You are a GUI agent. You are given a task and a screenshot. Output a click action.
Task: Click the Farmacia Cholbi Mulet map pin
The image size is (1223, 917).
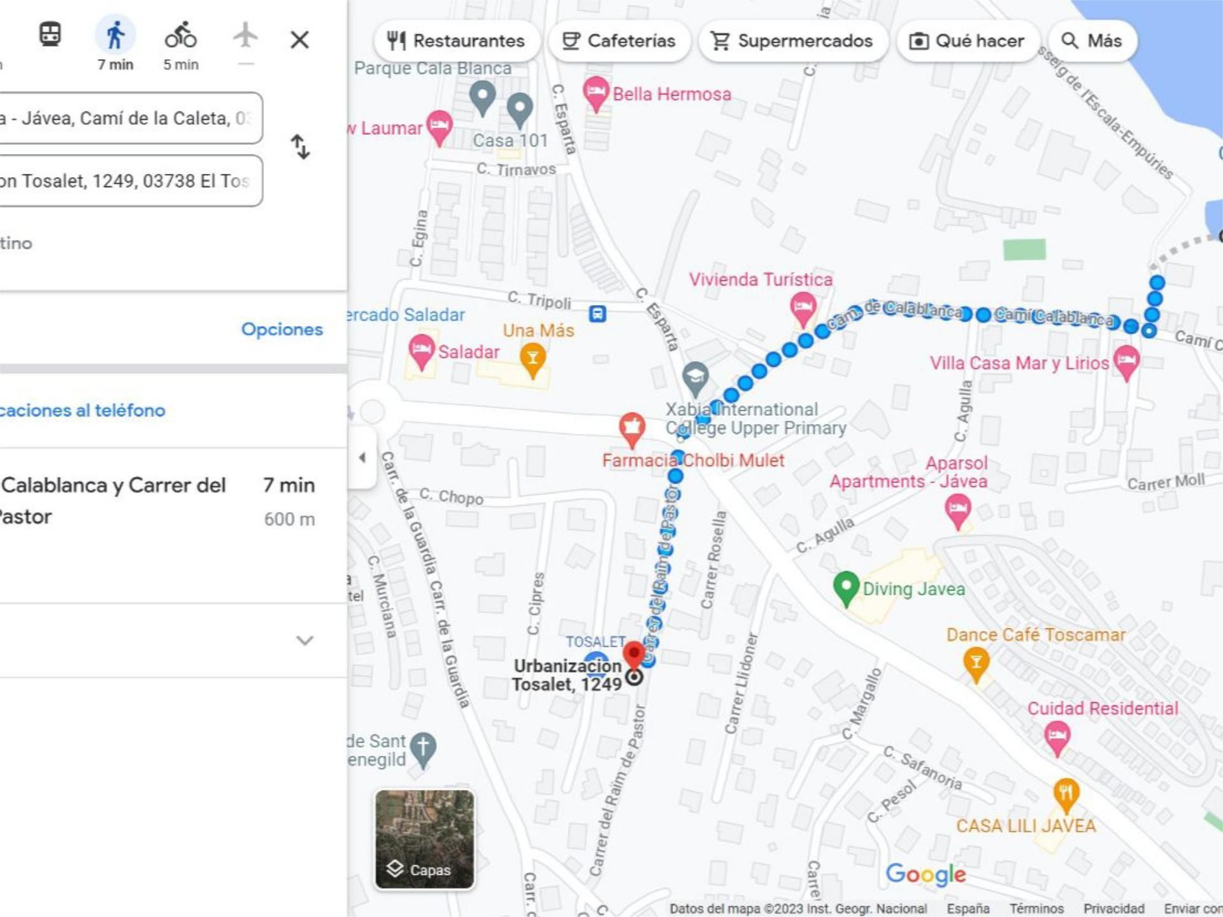point(632,427)
